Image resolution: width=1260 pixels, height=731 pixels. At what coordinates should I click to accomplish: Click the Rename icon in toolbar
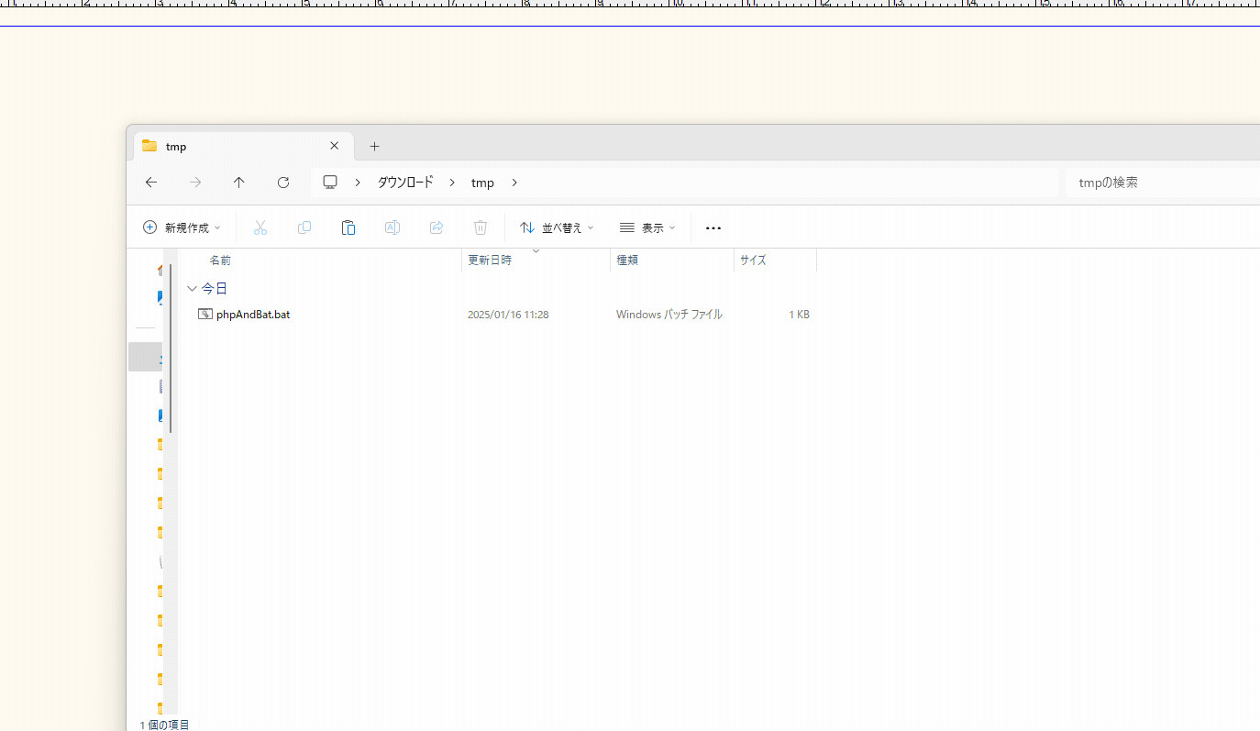coord(392,227)
